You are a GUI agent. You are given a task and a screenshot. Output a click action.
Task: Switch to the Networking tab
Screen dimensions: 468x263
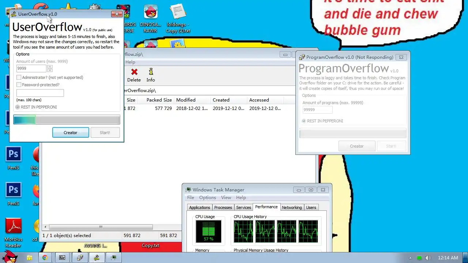click(292, 207)
